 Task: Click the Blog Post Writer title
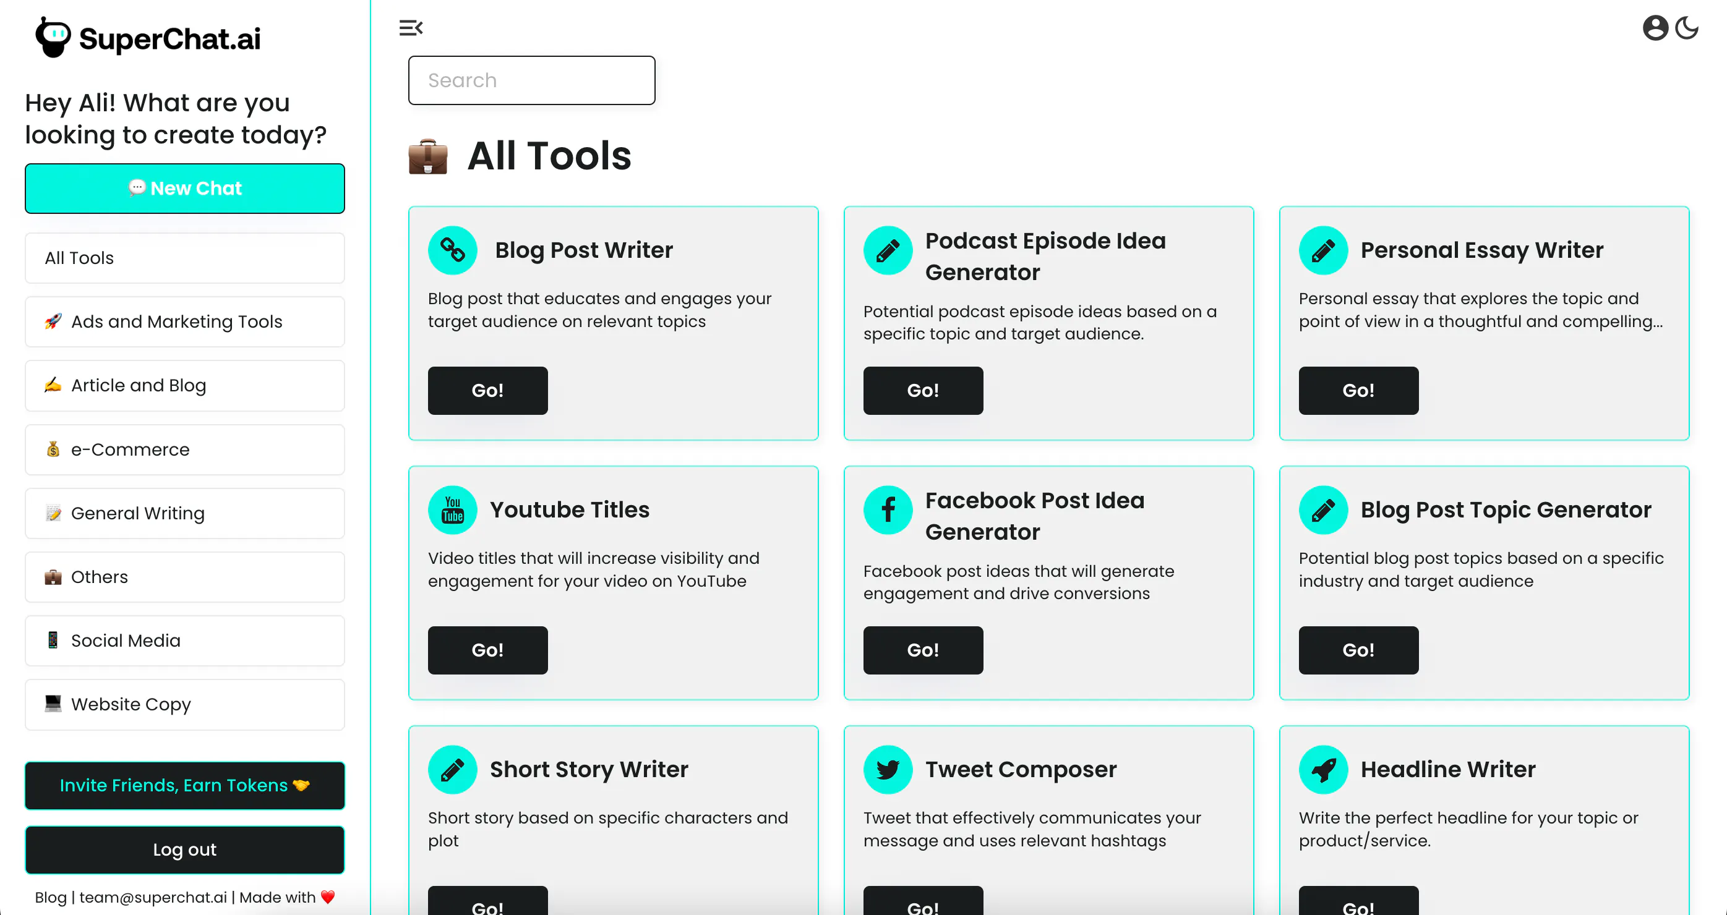tap(583, 250)
